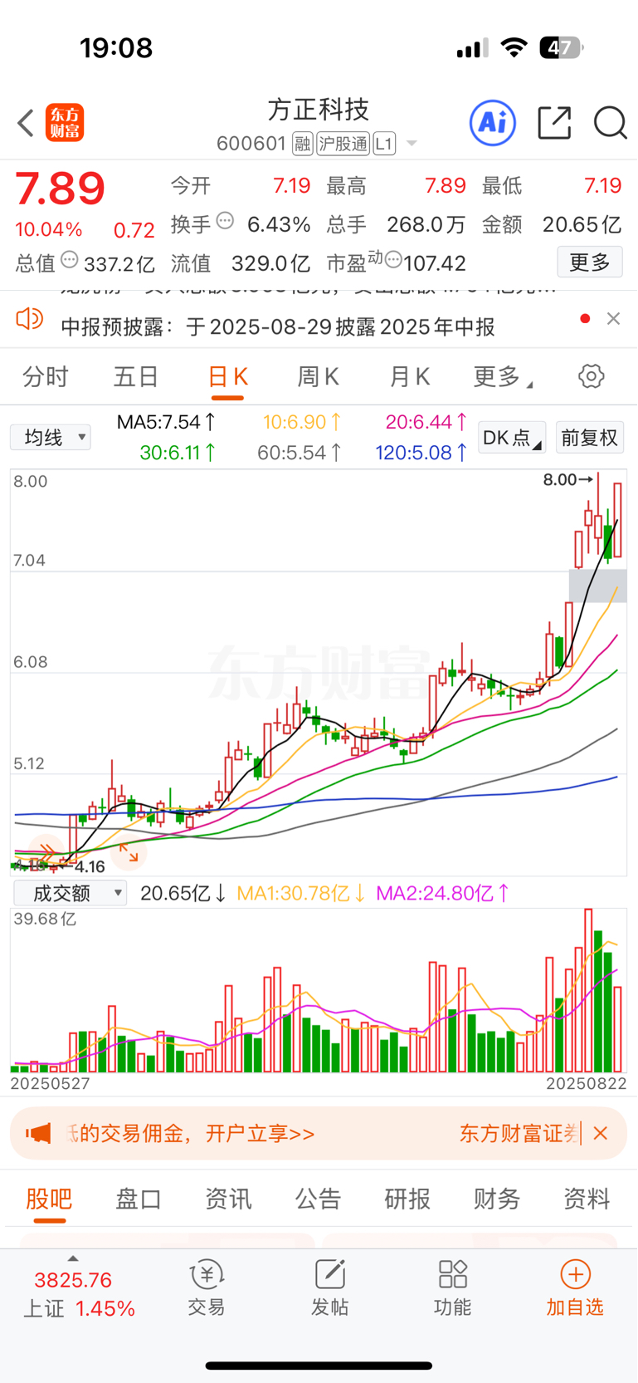Switch to 月K chart tab

click(x=410, y=377)
